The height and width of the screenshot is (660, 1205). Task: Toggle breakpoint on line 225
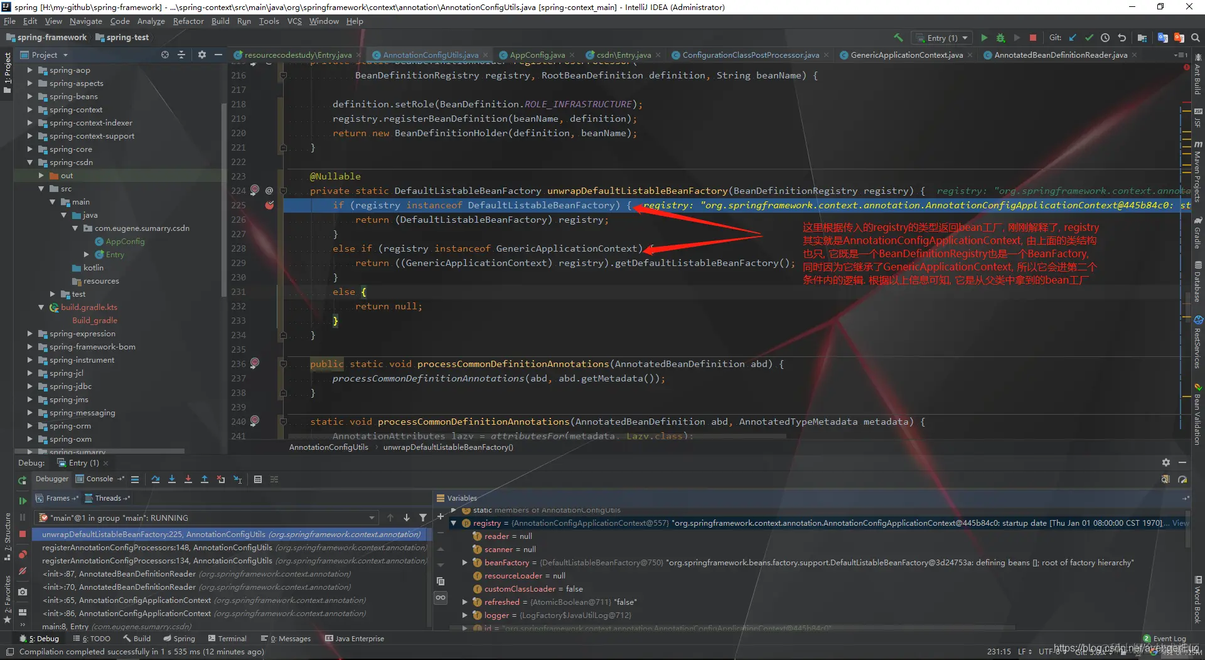pyautogui.click(x=270, y=205)
